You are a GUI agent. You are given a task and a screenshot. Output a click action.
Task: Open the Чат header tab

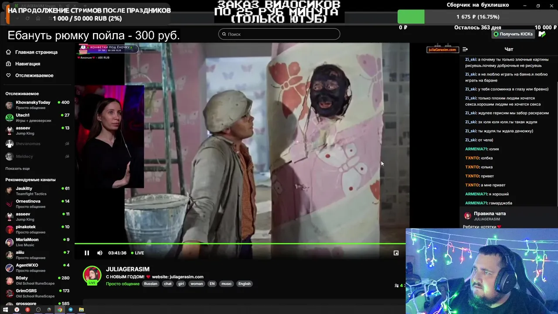click(509, 49)
